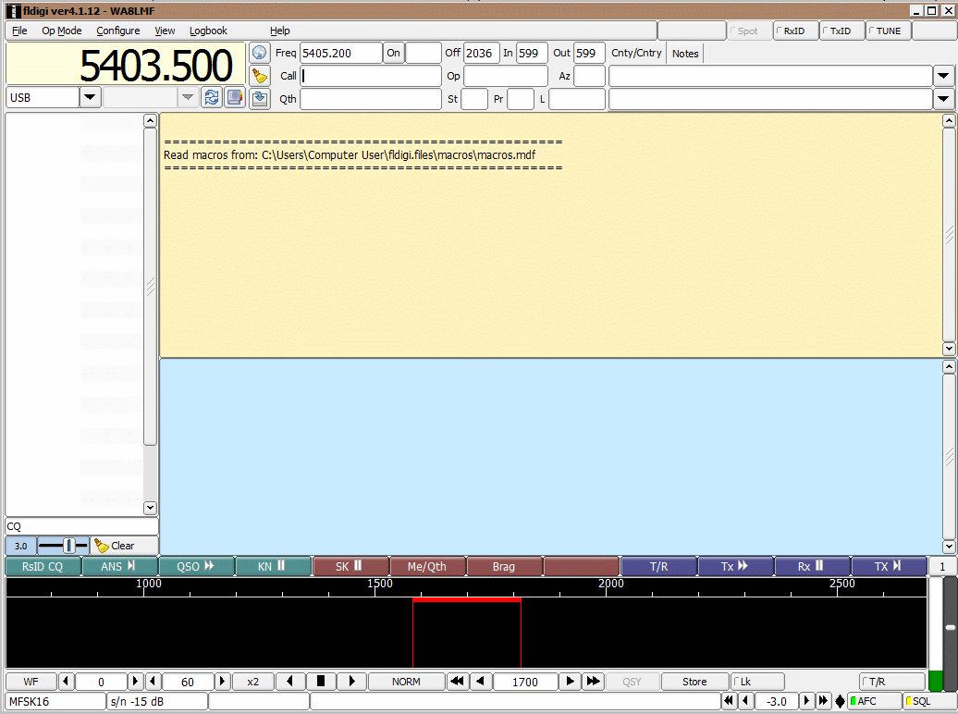Click the macro bank number 1 button

[942, 566]
